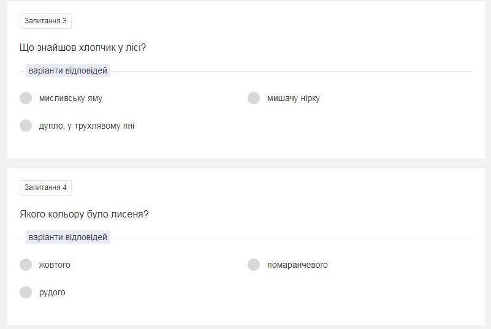Pick the 'жовтого' answer text
The image size is (491, 329).
point(55,265)
